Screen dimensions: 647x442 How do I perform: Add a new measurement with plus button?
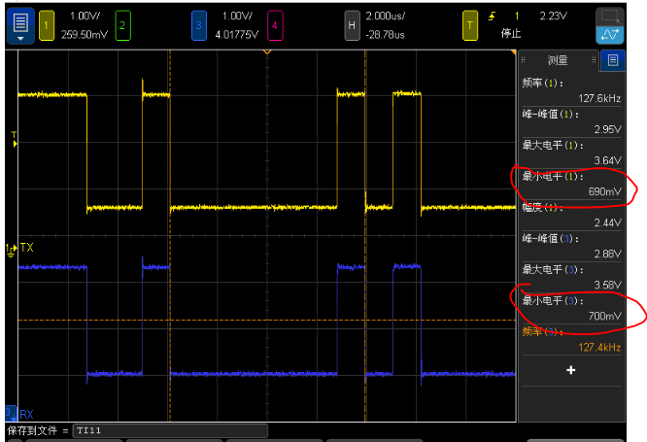[571, 370]
